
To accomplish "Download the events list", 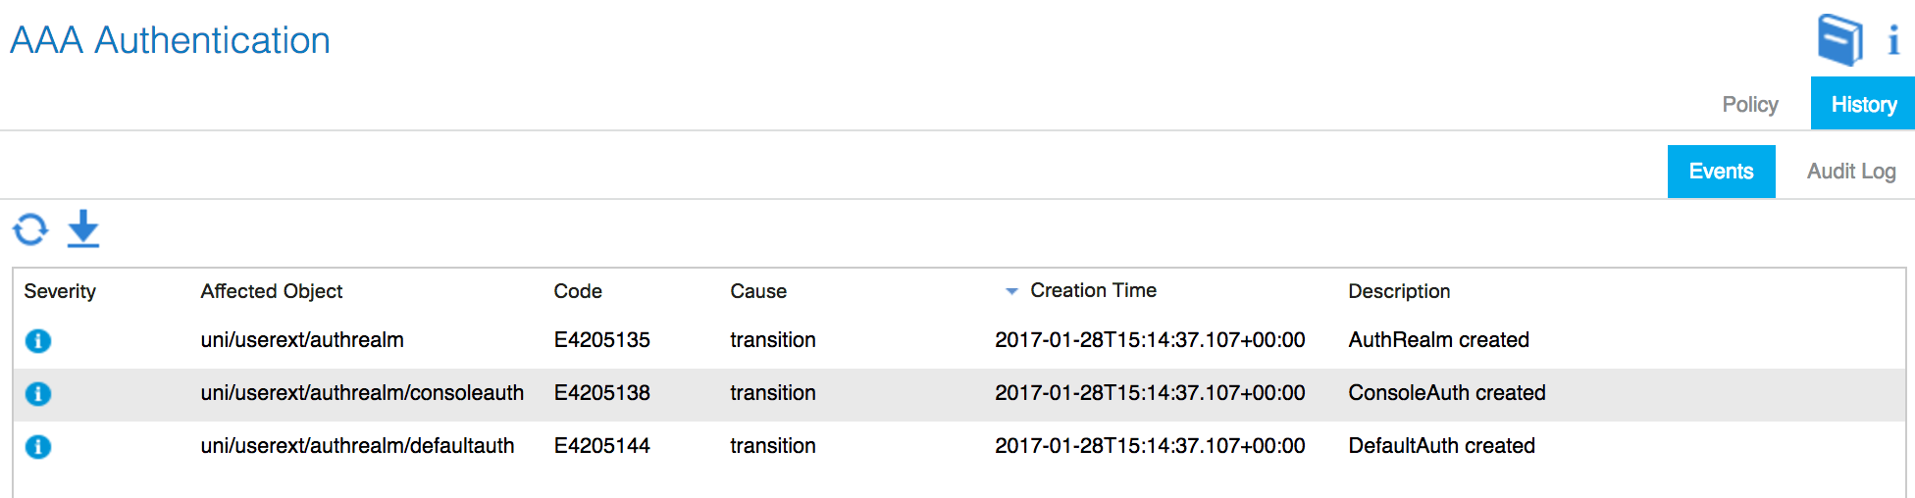I will 83,228.
